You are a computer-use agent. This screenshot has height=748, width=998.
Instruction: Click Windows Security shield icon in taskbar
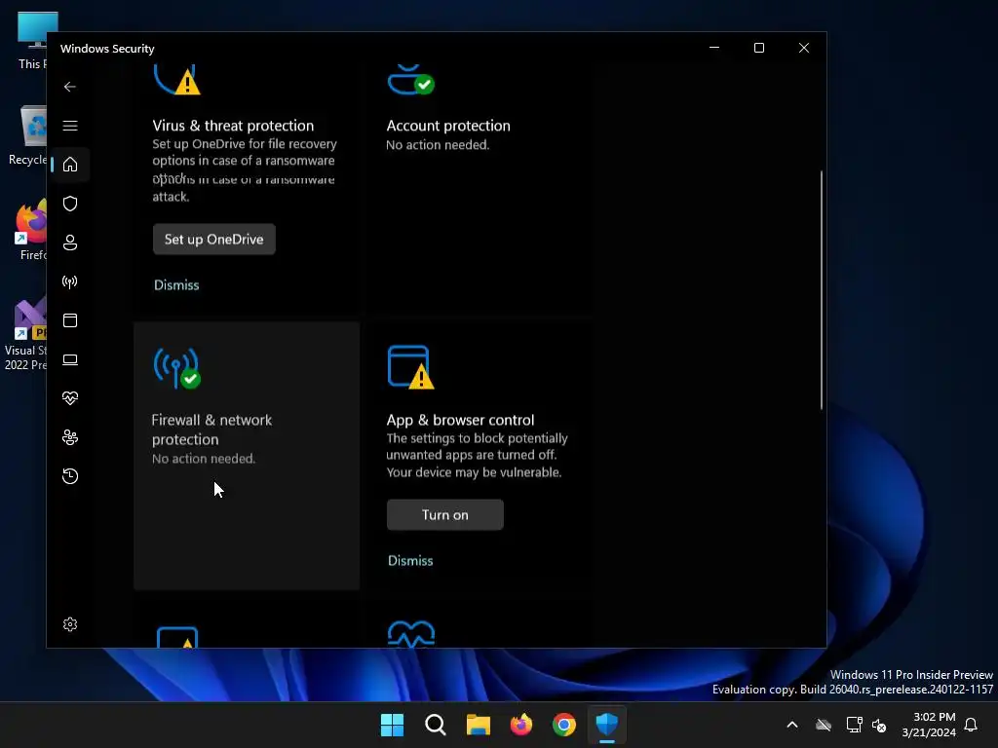tap(607, 725)
